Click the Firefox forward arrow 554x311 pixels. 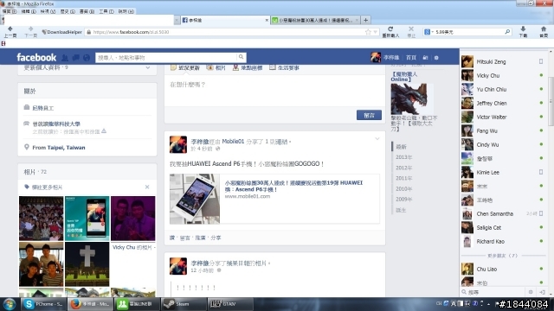(31, 29)
